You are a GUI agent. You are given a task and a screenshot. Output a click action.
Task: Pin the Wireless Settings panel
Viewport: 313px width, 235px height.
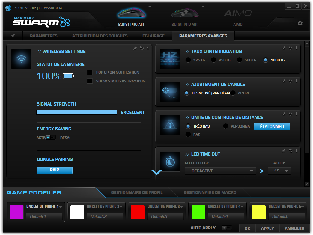pyautogui.click(x=135, y=48)
